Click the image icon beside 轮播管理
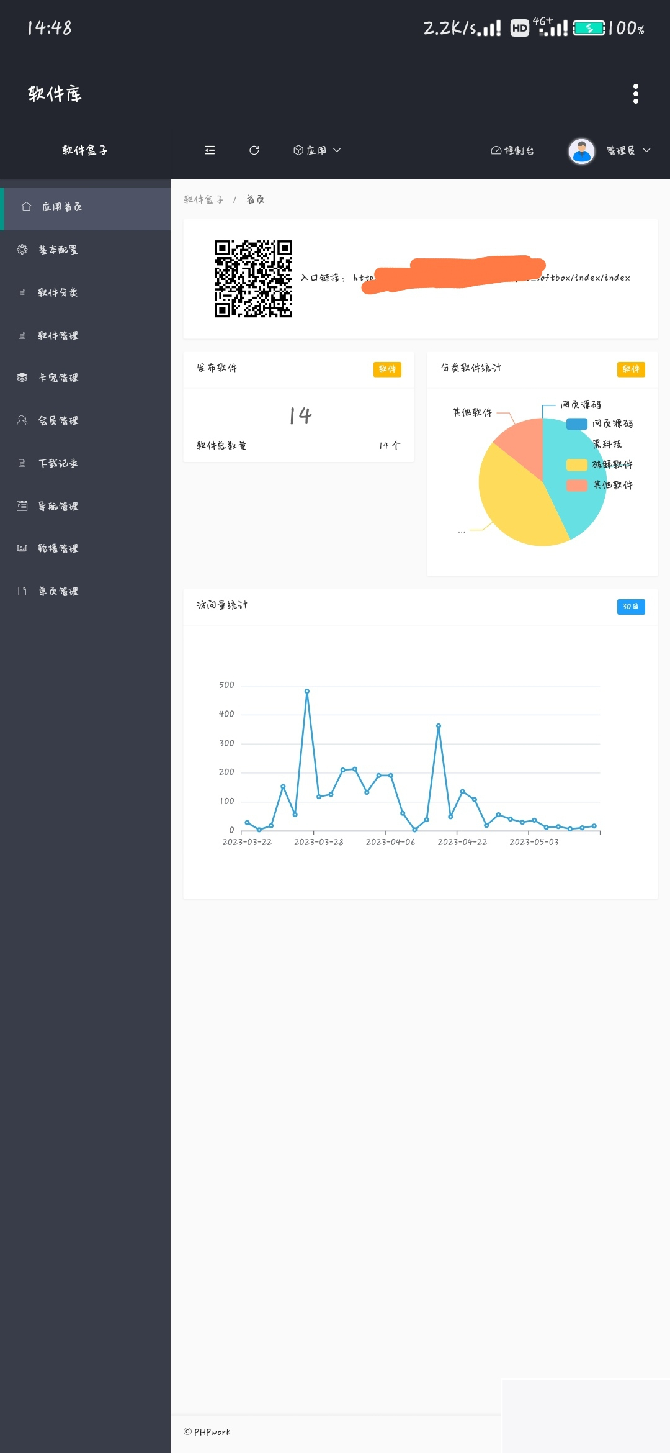This screenshot has width=670, height=1453. pyautogui.click(x=22, y=548)
